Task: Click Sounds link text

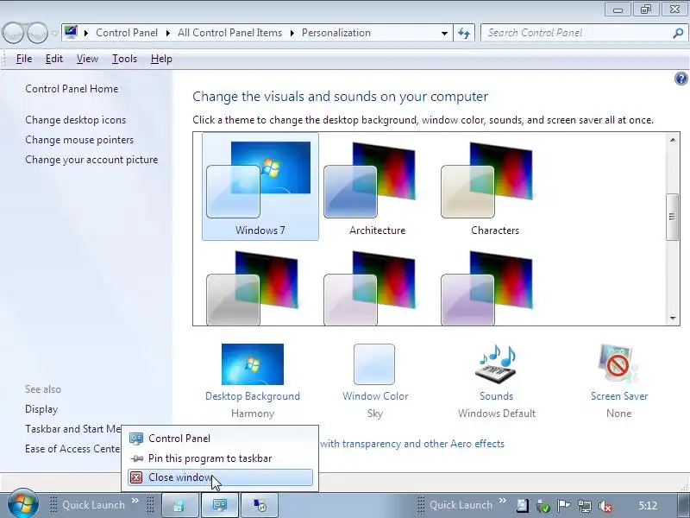Action: 497,396
